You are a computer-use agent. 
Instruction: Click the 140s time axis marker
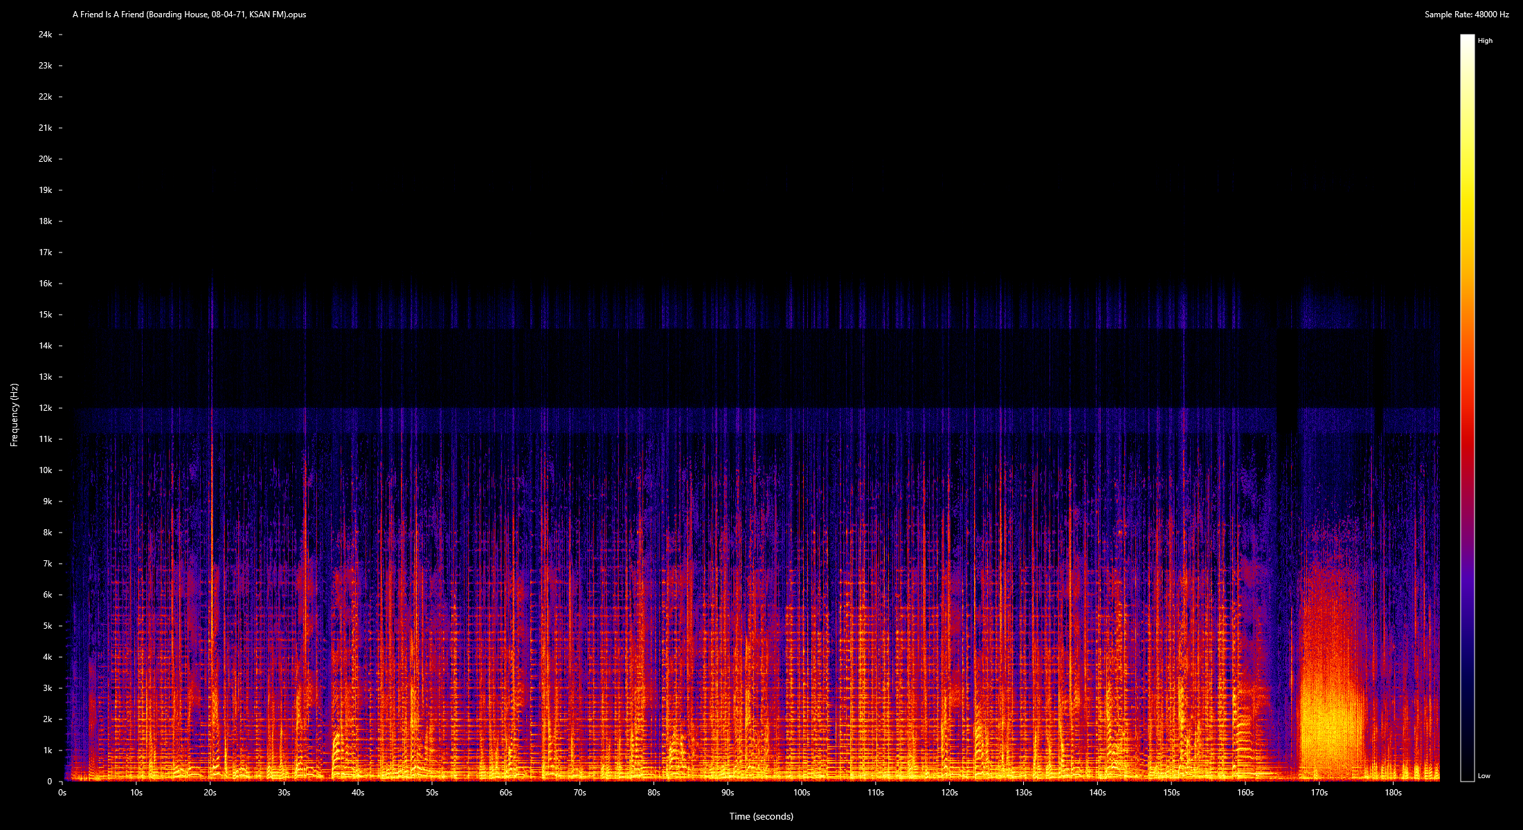[x=1097, y=793]
